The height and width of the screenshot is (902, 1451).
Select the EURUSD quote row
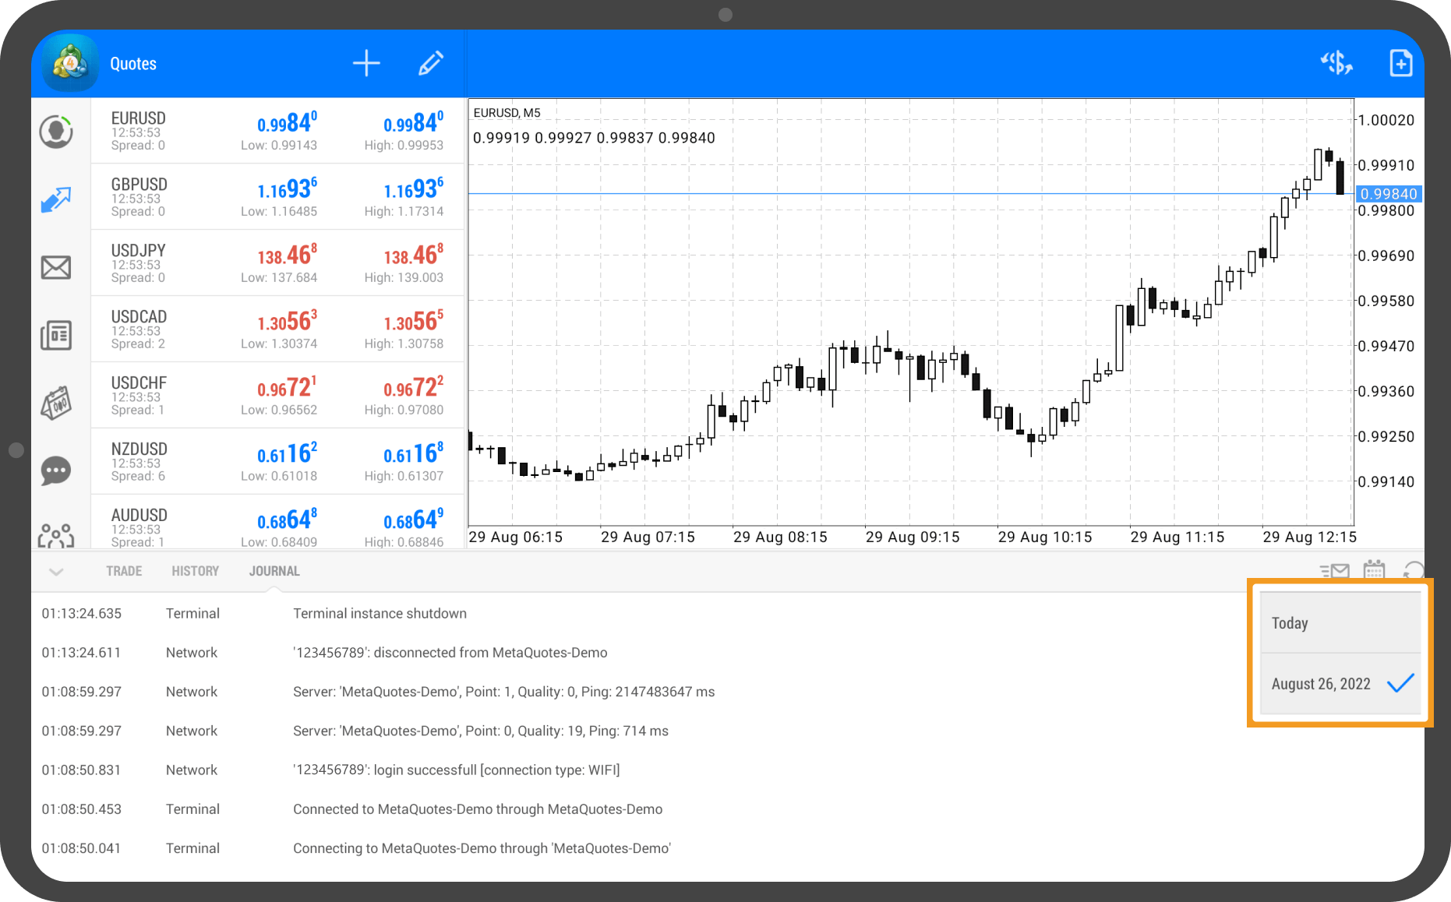click(x=277, y=131)
